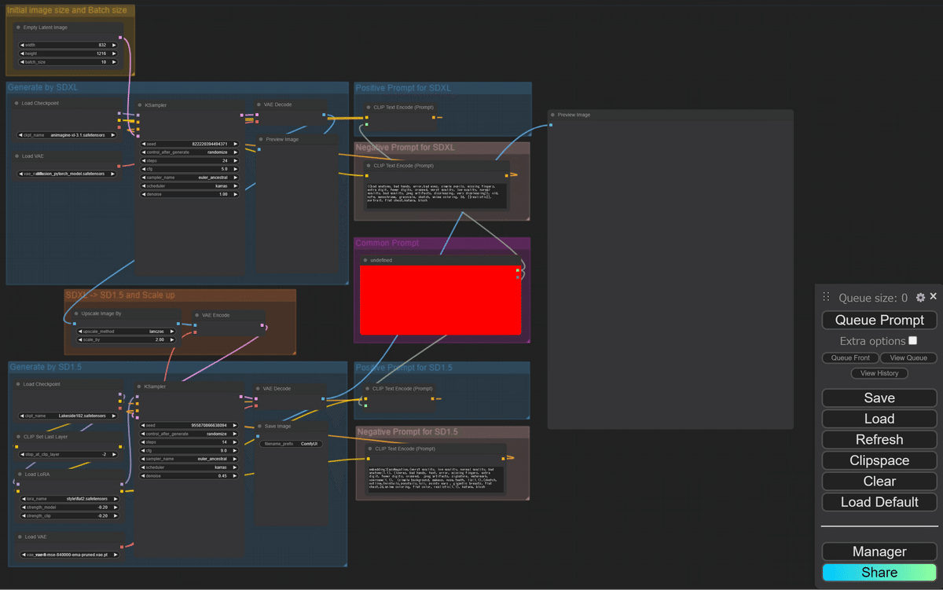Open View History
Viewport: 943px width, 590px height.
(x=879, y=373)
